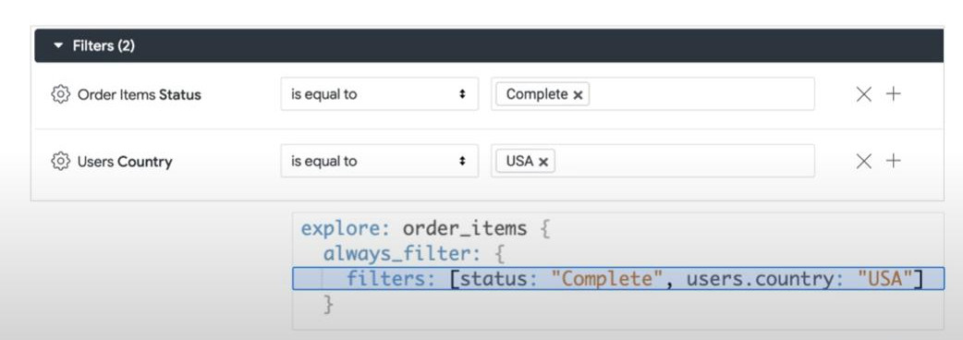
Task: Add a filter condition after Country row
Action: click(893, 161)
